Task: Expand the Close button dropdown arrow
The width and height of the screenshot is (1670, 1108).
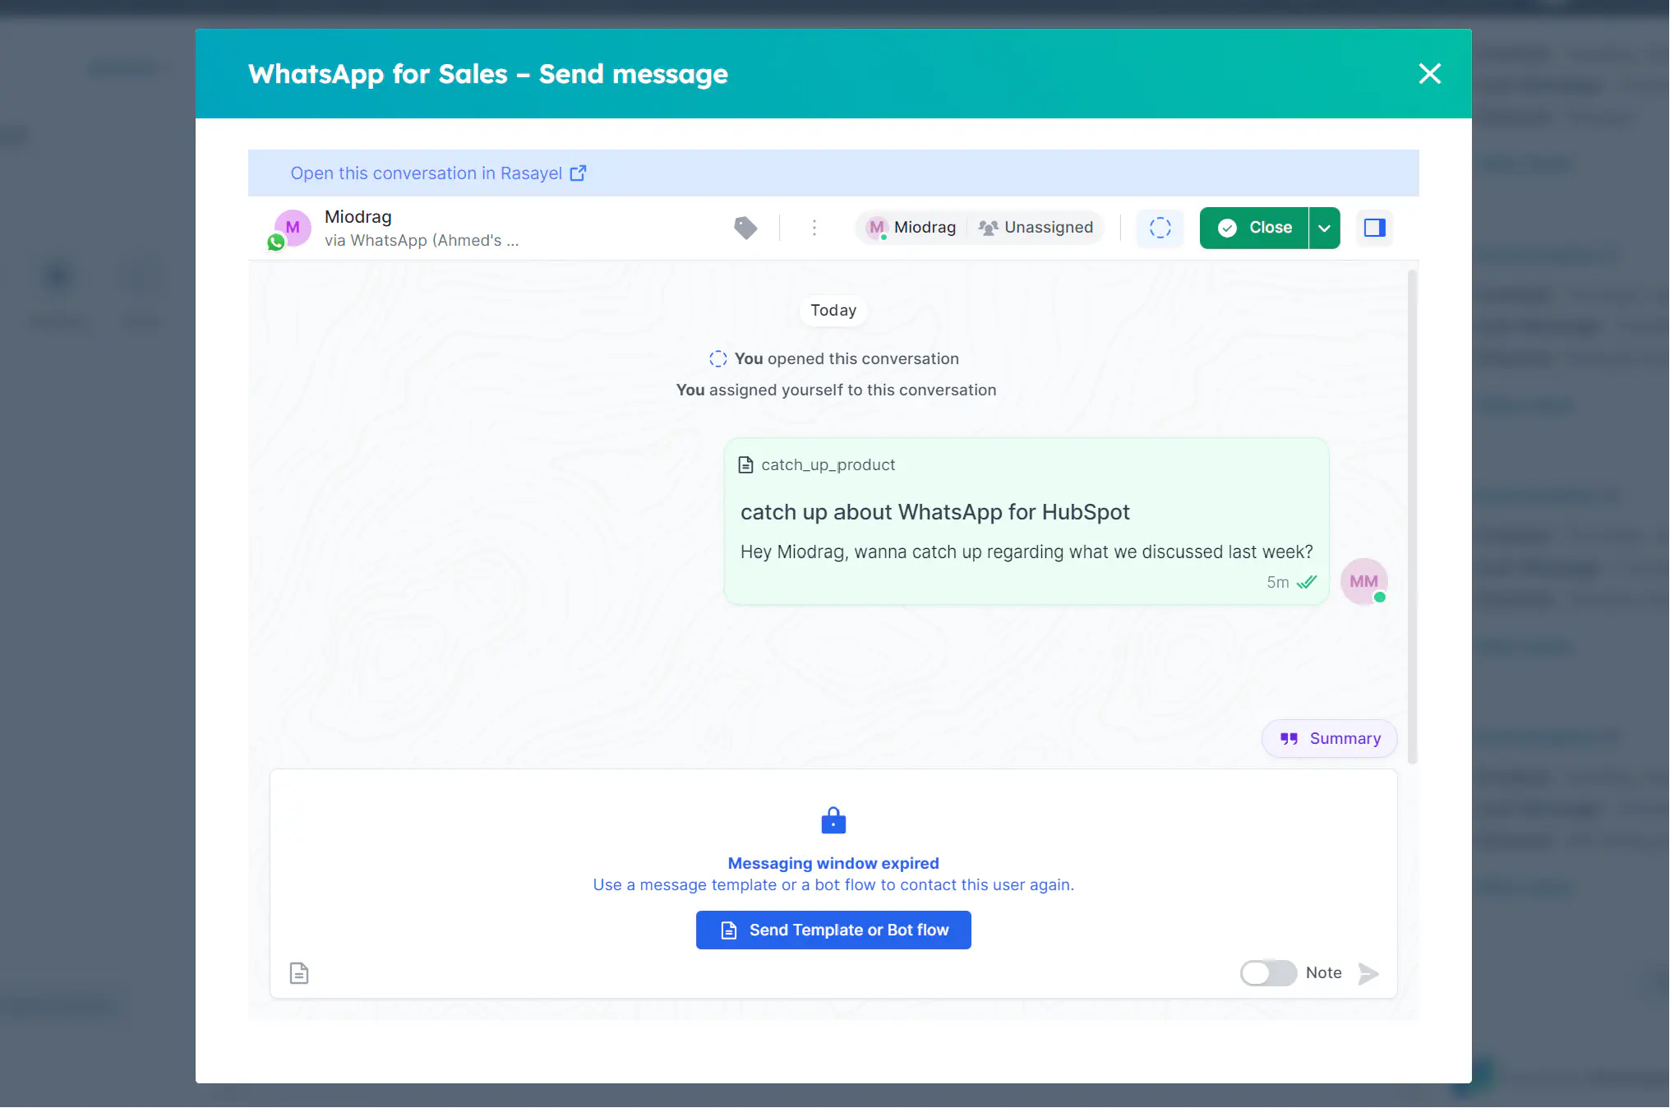Action: tap(1324, 228)
